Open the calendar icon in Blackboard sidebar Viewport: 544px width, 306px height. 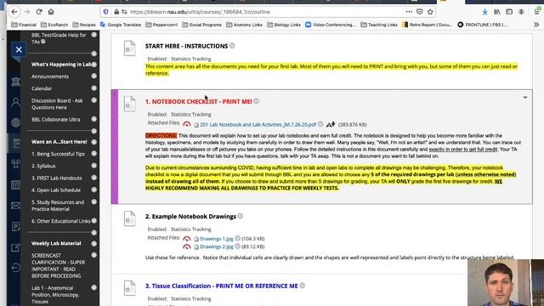point(15,185)
